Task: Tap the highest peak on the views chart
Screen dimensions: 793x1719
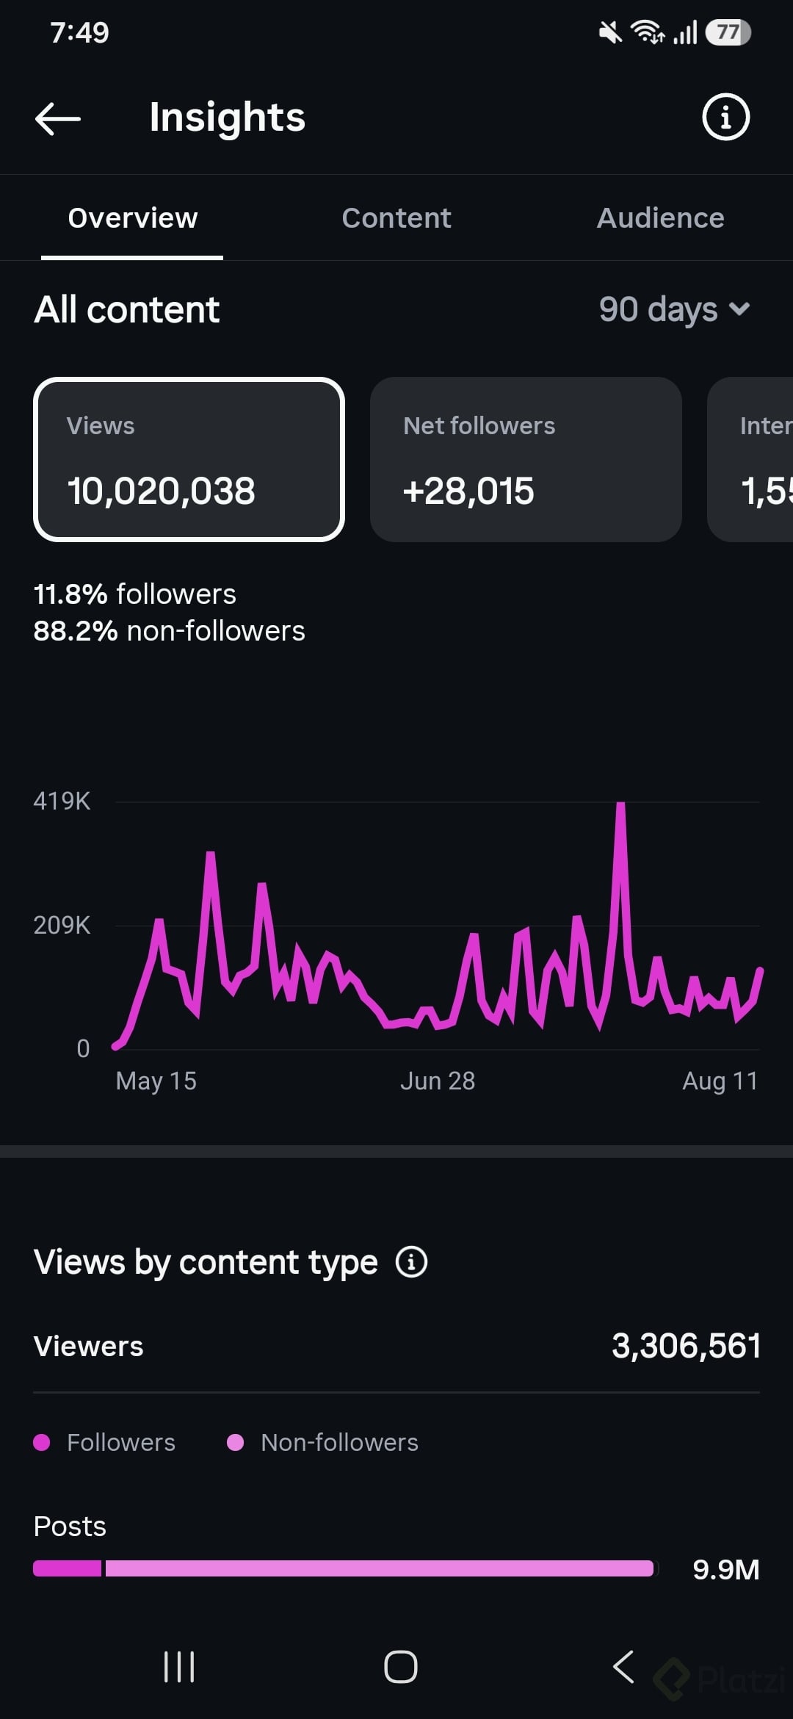Action: (x=620, y=807)
